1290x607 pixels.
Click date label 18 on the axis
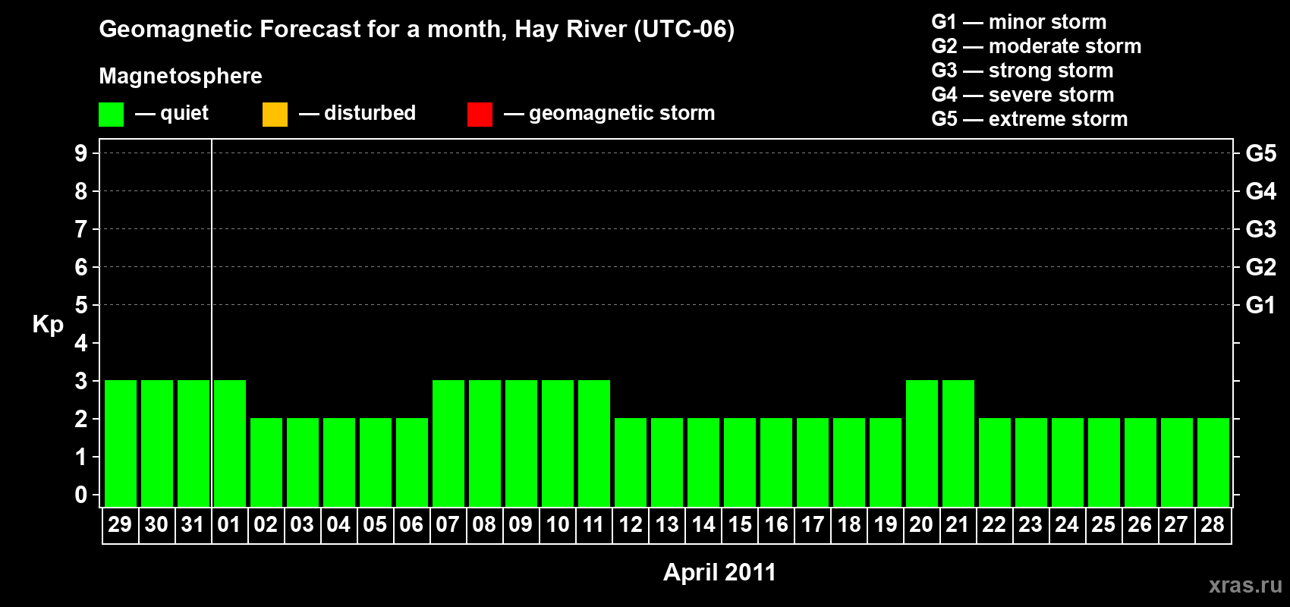click(848, 525)
